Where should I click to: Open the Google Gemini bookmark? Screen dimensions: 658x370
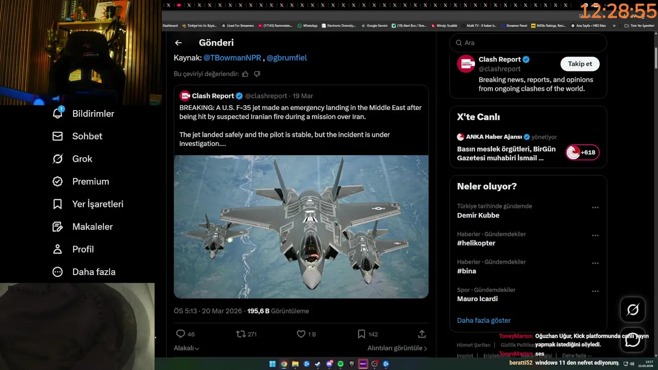[x=374, y=25]
